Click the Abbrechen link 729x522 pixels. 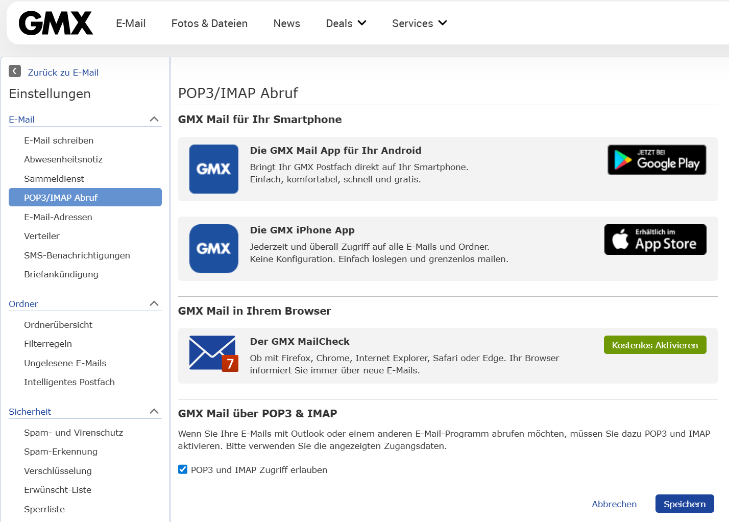coord(614,504)
